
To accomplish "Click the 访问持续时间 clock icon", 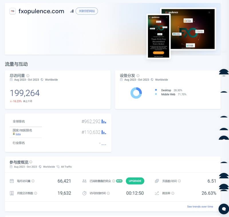I will tap(84, 193).
